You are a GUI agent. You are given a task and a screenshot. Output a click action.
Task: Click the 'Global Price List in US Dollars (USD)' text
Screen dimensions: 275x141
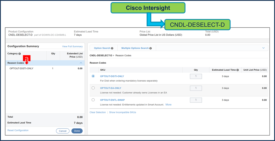[161, 35]
